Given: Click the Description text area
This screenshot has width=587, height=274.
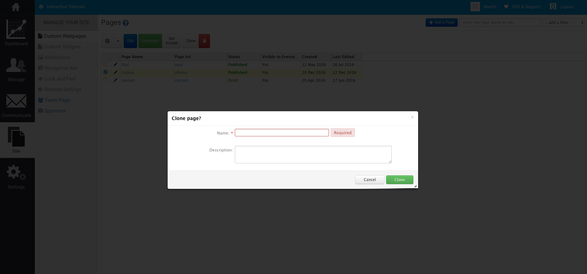Looking at the screenshot, I should coord(313,155).
